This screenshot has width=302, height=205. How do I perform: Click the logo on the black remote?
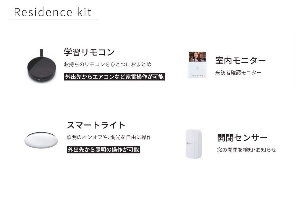coord(41,80)
